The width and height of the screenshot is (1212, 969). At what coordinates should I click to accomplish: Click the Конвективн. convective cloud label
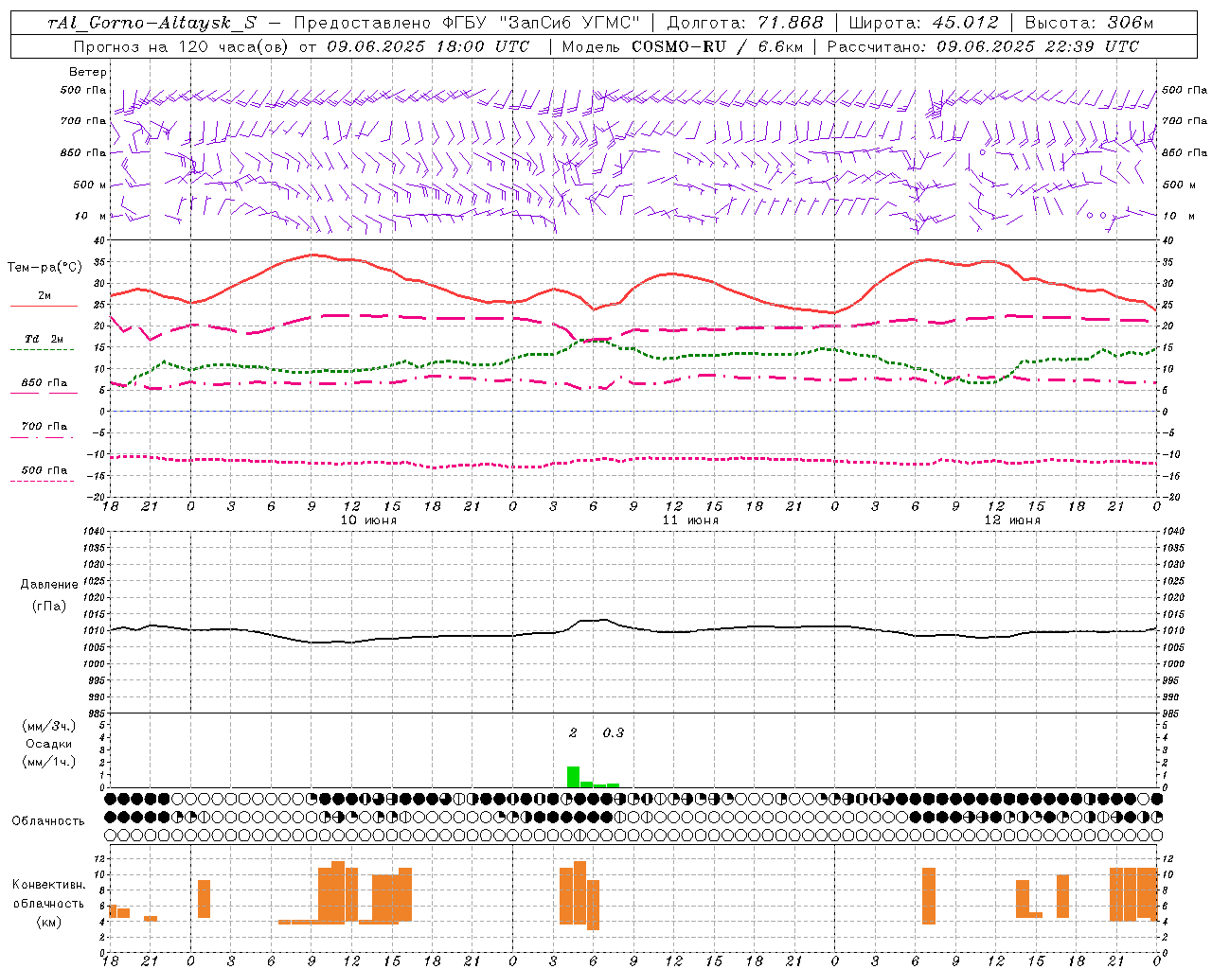click(x=48, y=885)
